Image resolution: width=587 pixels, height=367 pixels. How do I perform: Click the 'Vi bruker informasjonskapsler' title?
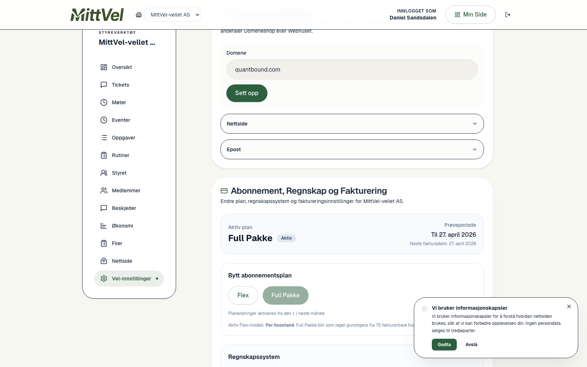click(470, 308)
